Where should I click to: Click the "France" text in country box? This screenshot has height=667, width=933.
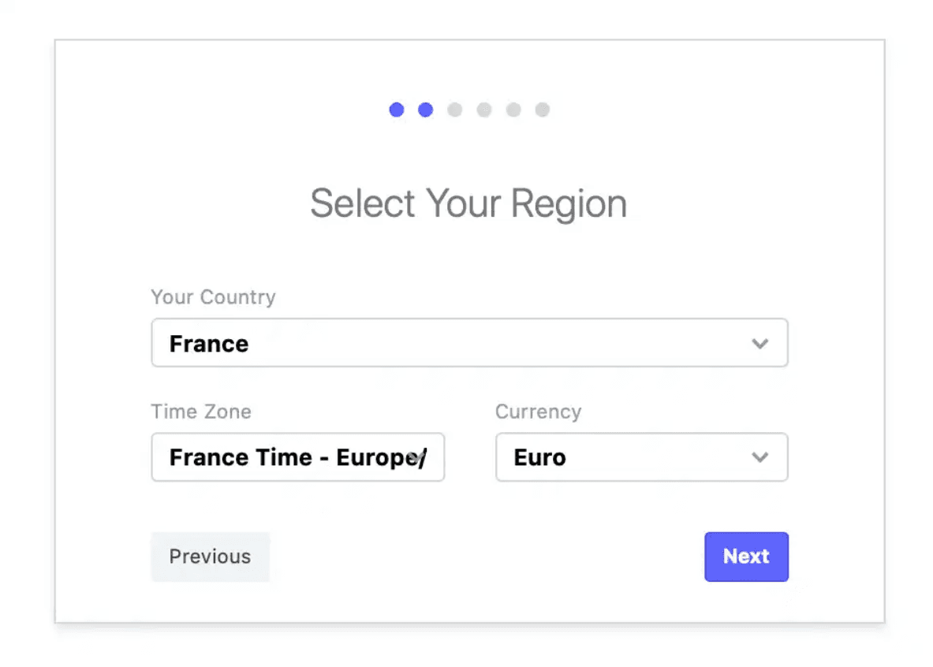209,344
